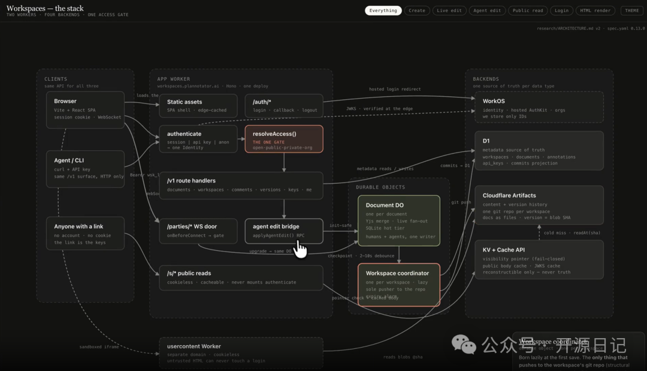This screenshot has width=647, height=371.
Task: Select the HTML render filter
Action: coord(595,10)
